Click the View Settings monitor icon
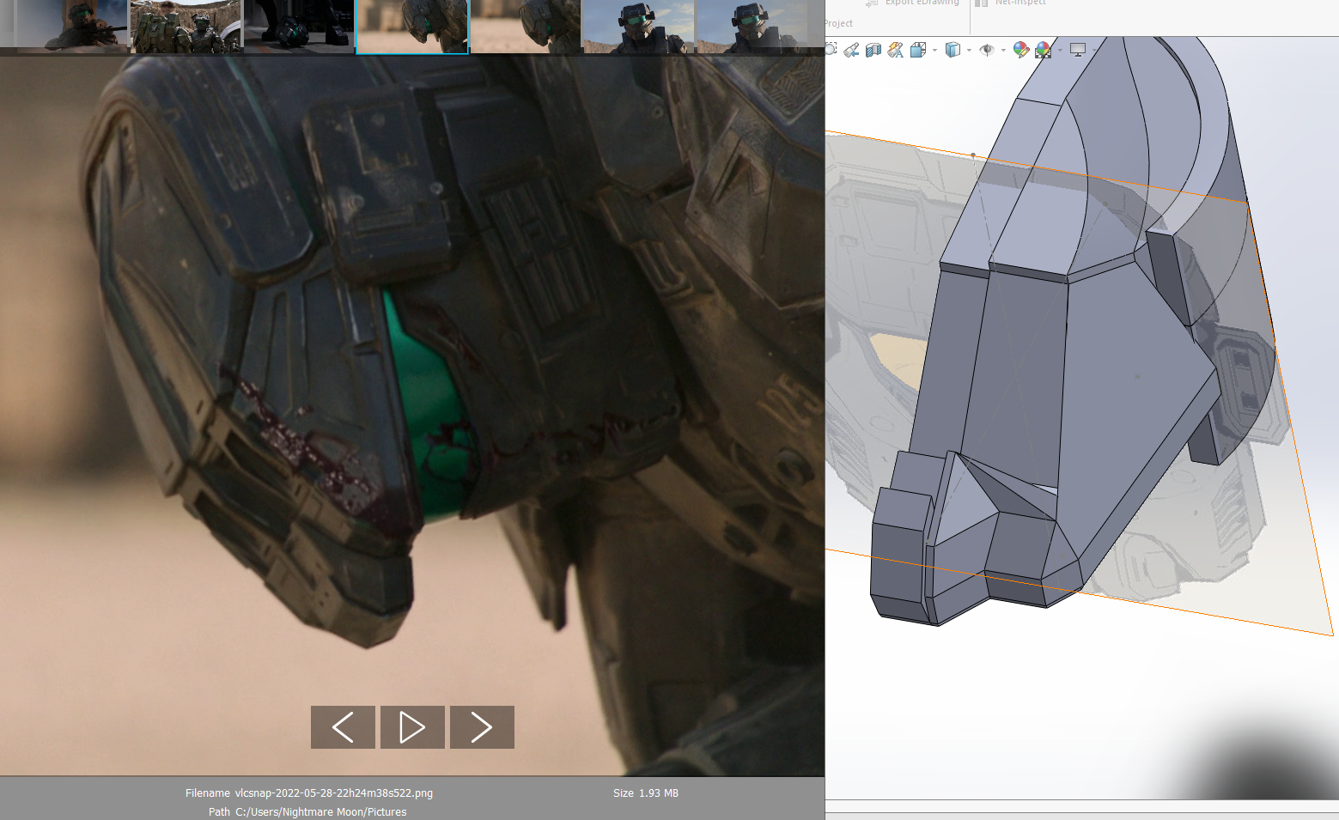Image resolution: width=1339 pixels, height=820 pixels. 1078,50
